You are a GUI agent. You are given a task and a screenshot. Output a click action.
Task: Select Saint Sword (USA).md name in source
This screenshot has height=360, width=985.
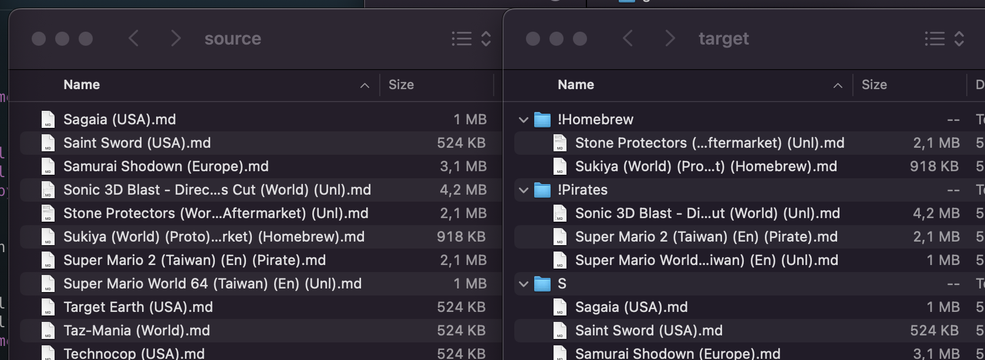tap(137, 143)
